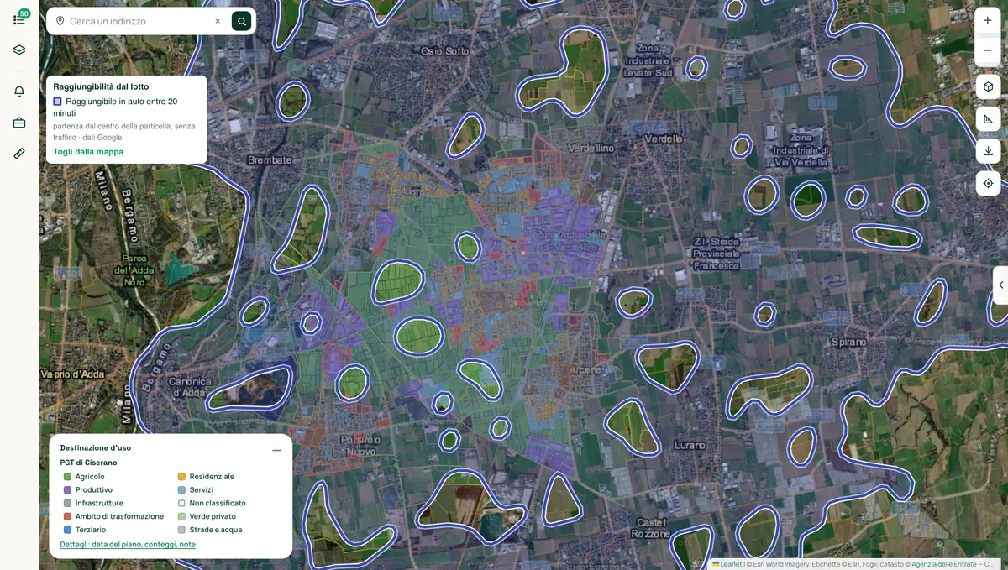The image size is (1008, 570).
Task: Click 'Raggiungibilità dal lotto' heading
Action: (101, 86)
